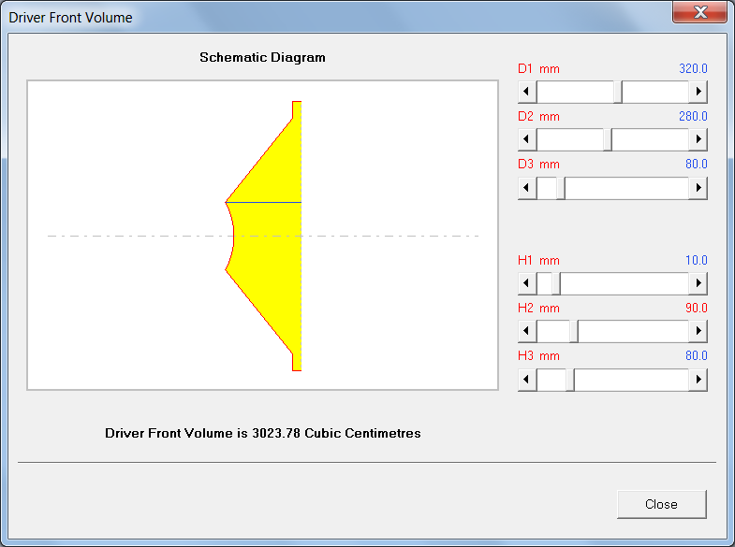735x547 pixels.
Task: Lower H1 with its left arrow
Action: coord(527,283)
